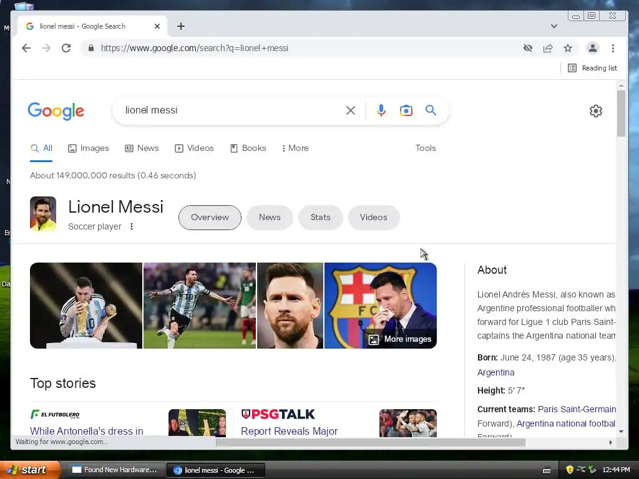Viewport: 639px width, 479px height.
Task: Expand the tab search dropdown chevron
Action: tap(554, 26)
